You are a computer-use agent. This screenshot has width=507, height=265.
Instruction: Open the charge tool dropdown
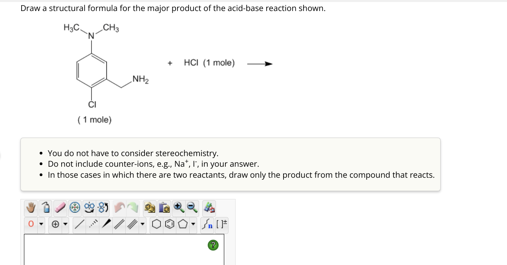point(65,224)
